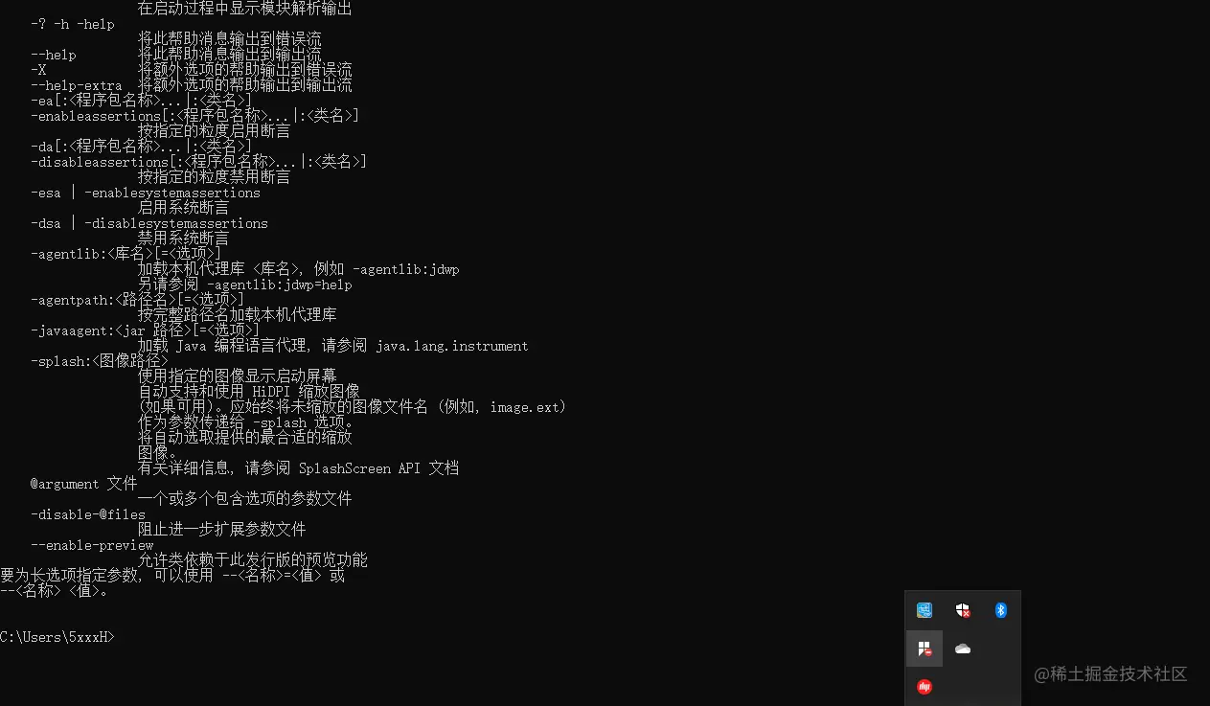Click the "-da[:<程序包名称>...|:<类名>]" line
This screenshot has height=706, width=1210.
coord(142,147)
